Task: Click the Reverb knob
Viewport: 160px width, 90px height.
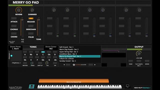Action: pyautogui.click(x=19, y=10)
